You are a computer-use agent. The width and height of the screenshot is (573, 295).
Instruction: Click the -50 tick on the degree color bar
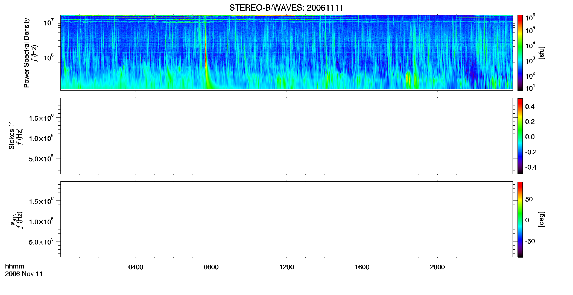tap(530, 241)
